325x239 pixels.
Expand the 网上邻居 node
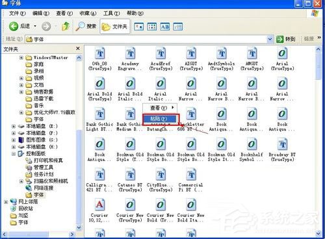pyautogui.click(x=6, y=202)
